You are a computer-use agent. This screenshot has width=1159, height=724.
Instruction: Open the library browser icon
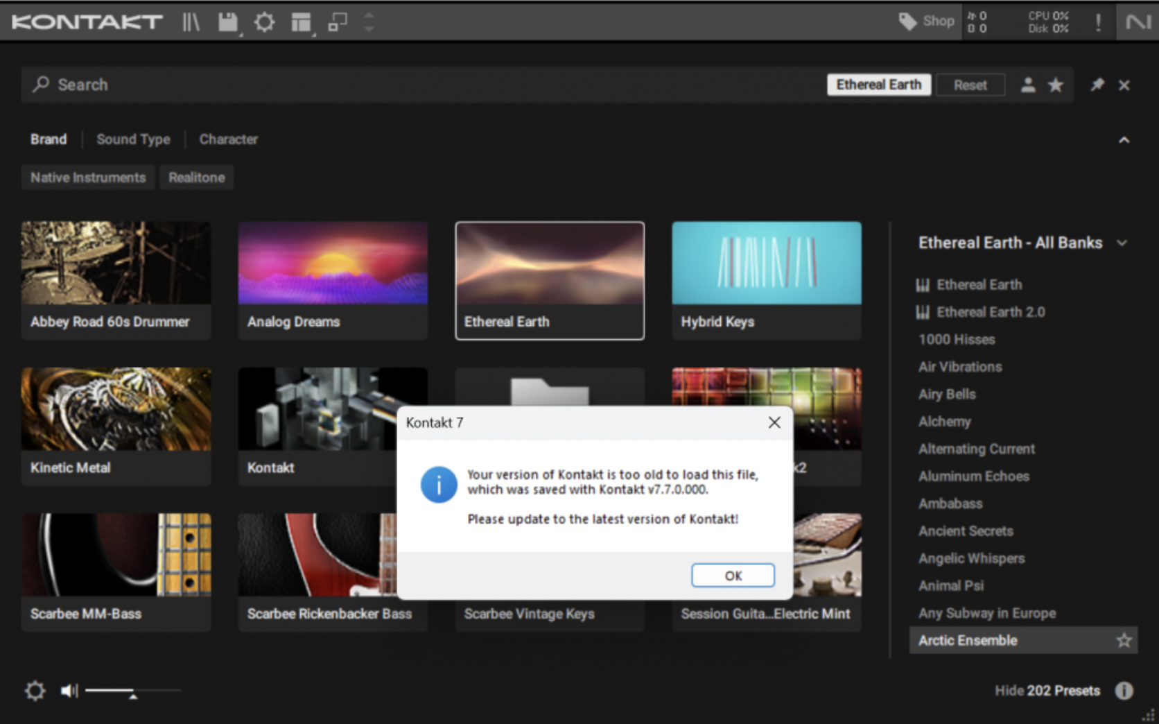[191, 22]
